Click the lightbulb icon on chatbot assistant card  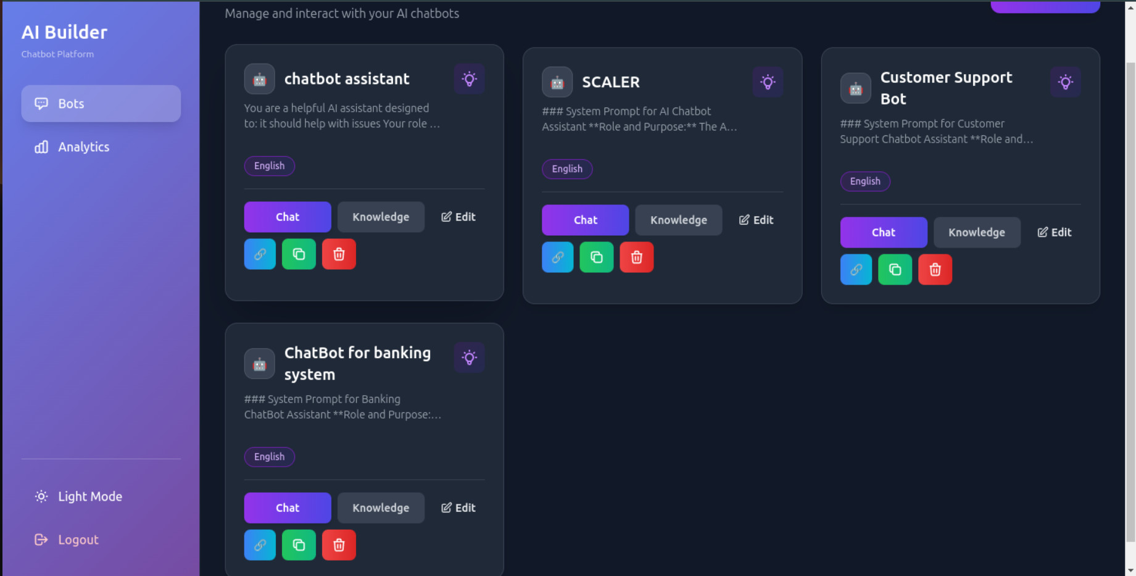[x=470, y=79]
